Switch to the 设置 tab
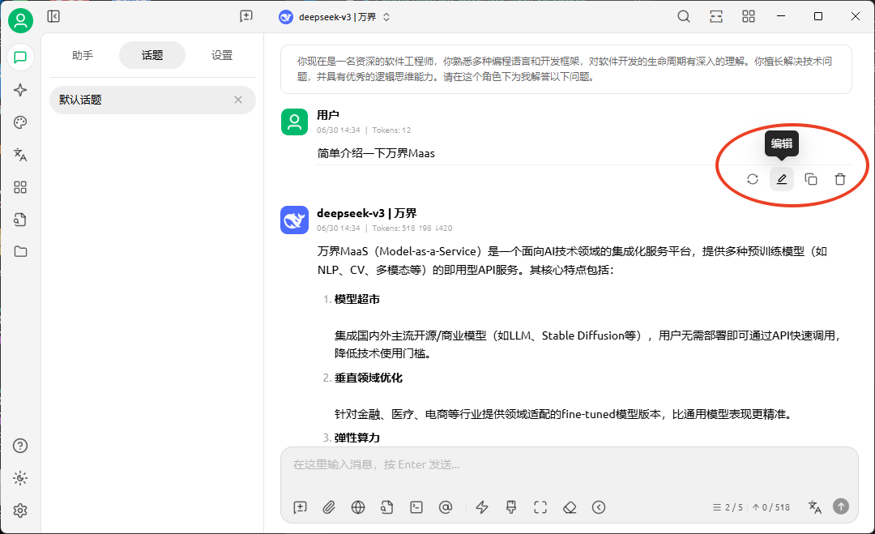Screen dimensions: 875x534 pyautogui.click(x=222, y=55)
